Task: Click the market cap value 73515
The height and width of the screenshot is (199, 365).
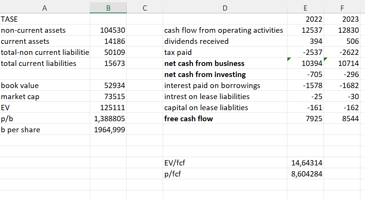Action: point(108,96)
